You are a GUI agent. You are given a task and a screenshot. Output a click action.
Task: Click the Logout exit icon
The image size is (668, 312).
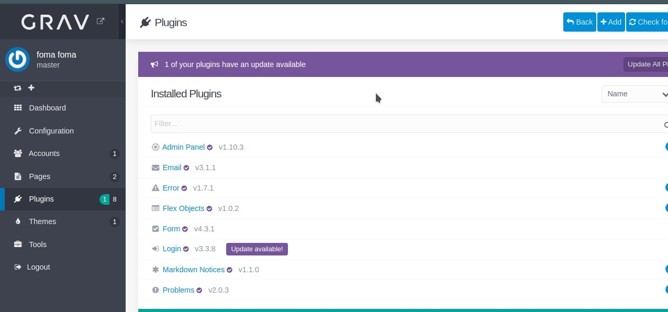pyautogui.click(x=17, y=267)
